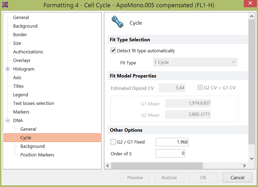Click the Restore button
Viewport: 258px width, 187px height.
[x=169, y=178]
